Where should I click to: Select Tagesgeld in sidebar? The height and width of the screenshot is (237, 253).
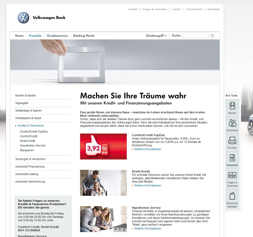22,103
